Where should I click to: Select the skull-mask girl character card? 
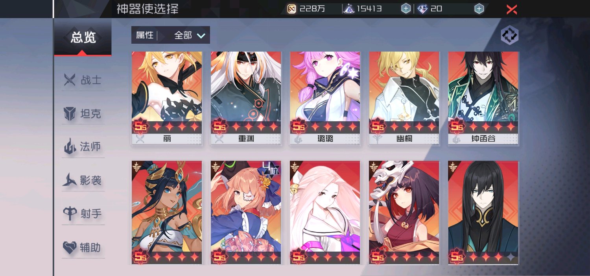[404, 213]
